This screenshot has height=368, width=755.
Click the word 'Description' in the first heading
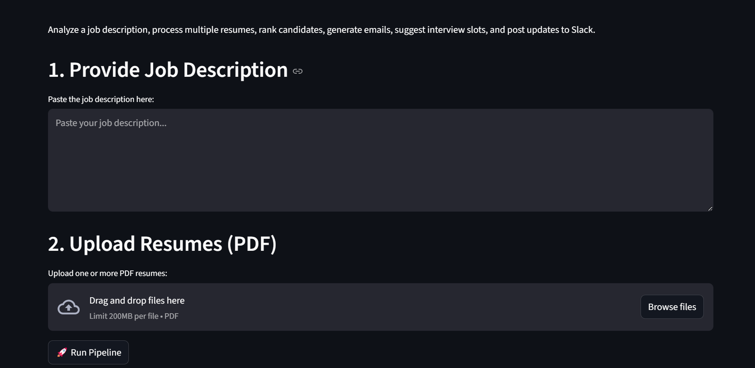235,70
